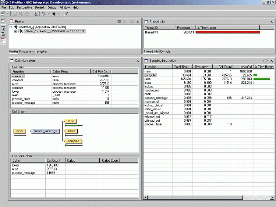Click the main node in Call Graph
The width and height of the screenshot is (276, 207).
(x=20, y=131)
